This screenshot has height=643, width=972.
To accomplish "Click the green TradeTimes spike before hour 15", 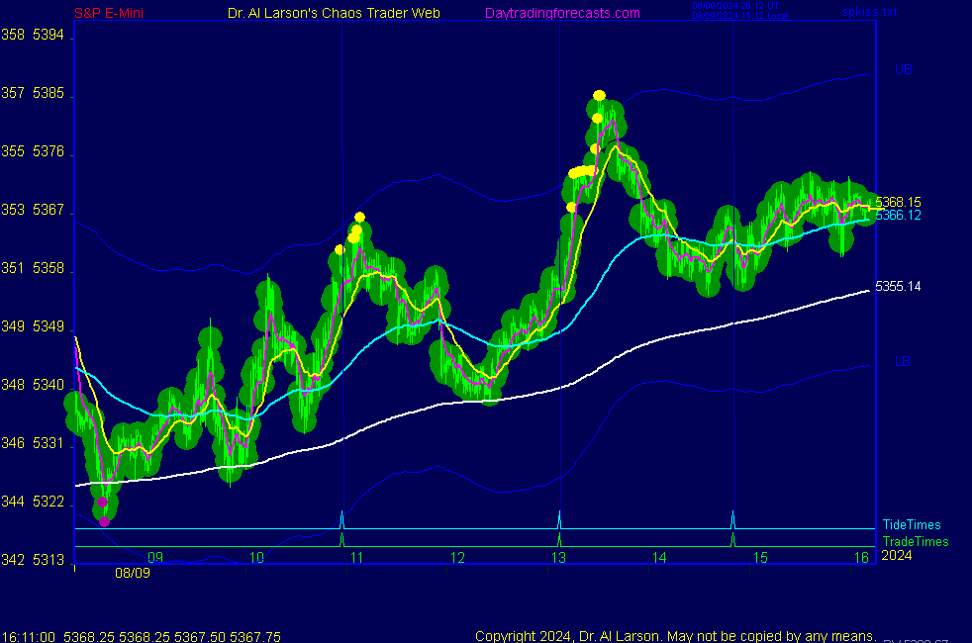I will (x=733, y=540).
